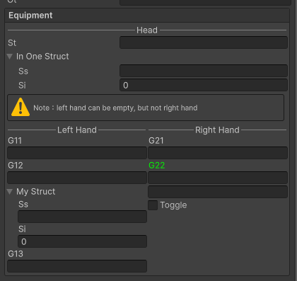Click the G12 input field
The width and height of the screenshot is (297, 281).
(x=77, y=178)
